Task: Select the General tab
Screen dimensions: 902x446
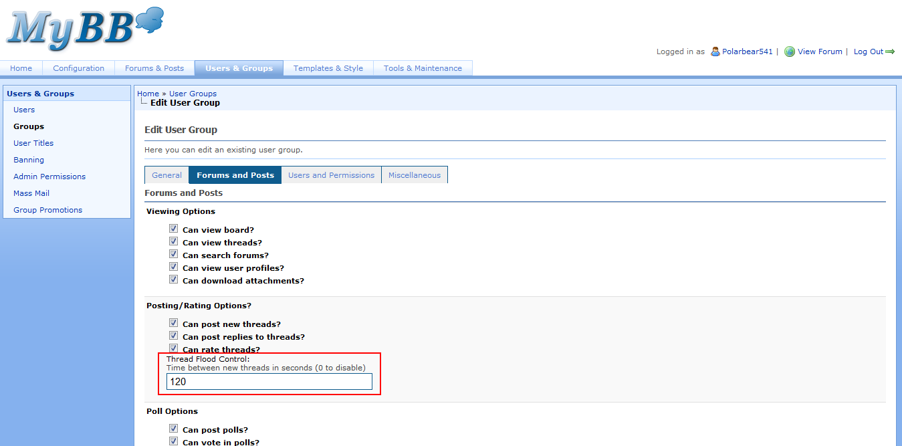Action: click(166, 175)
